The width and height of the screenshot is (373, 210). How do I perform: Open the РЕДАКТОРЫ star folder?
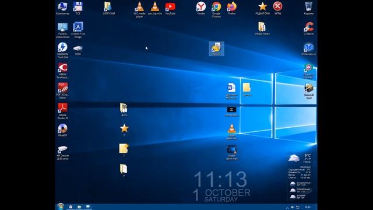pos(262,8)
